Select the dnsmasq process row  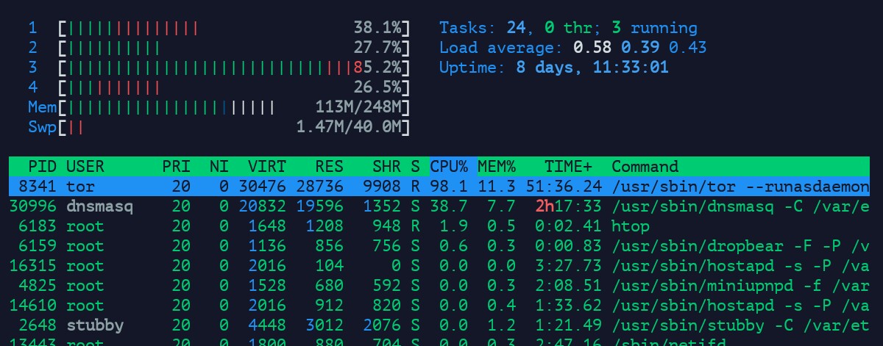pyautogui.click(x=439, y=206)
